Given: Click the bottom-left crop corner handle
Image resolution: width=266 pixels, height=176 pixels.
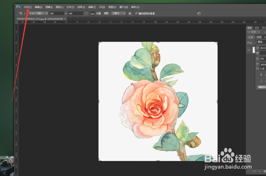Looking at the screenshot, I should click(x=99, y=160).
